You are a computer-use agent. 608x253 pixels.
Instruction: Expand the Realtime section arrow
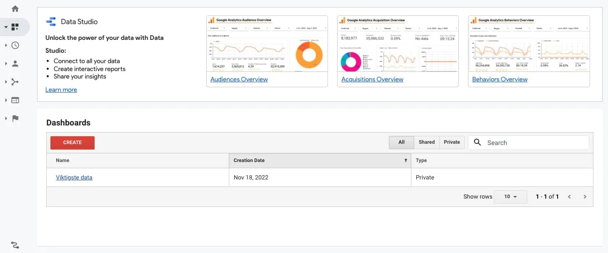tap(6, 46)
